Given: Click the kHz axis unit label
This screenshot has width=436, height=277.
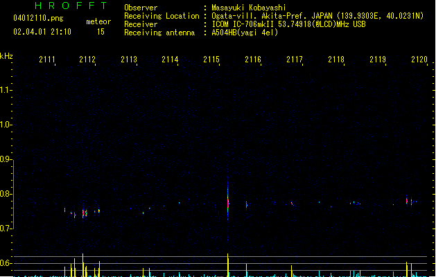Looking at the screenshot, I should click(x=6, y=56).
